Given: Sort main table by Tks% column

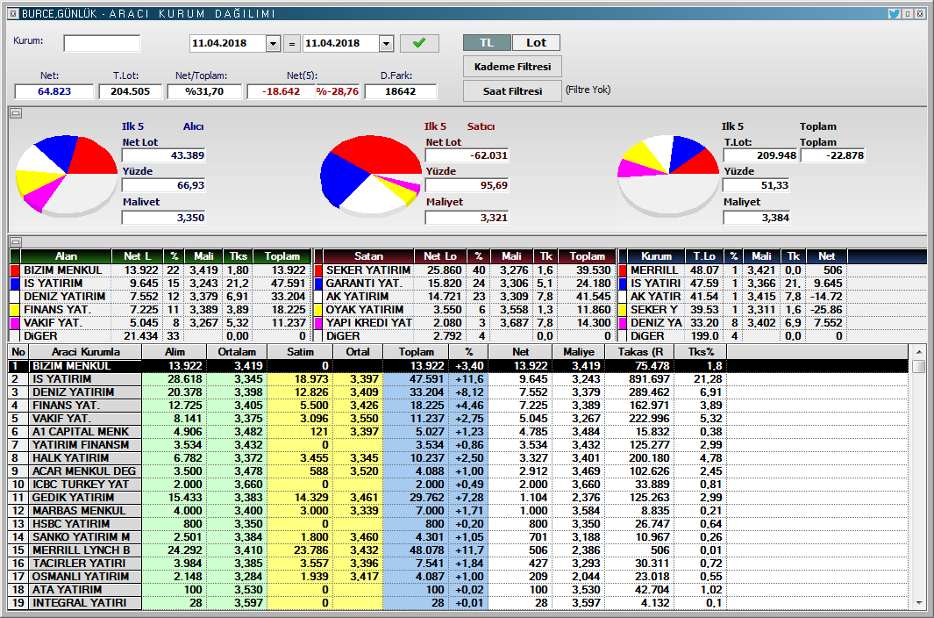Looking at the screenshot, I should point(701,352).
